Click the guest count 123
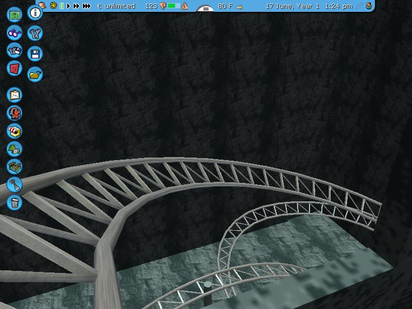The width and height of the screenshot is (412, 309). point(151,6)
